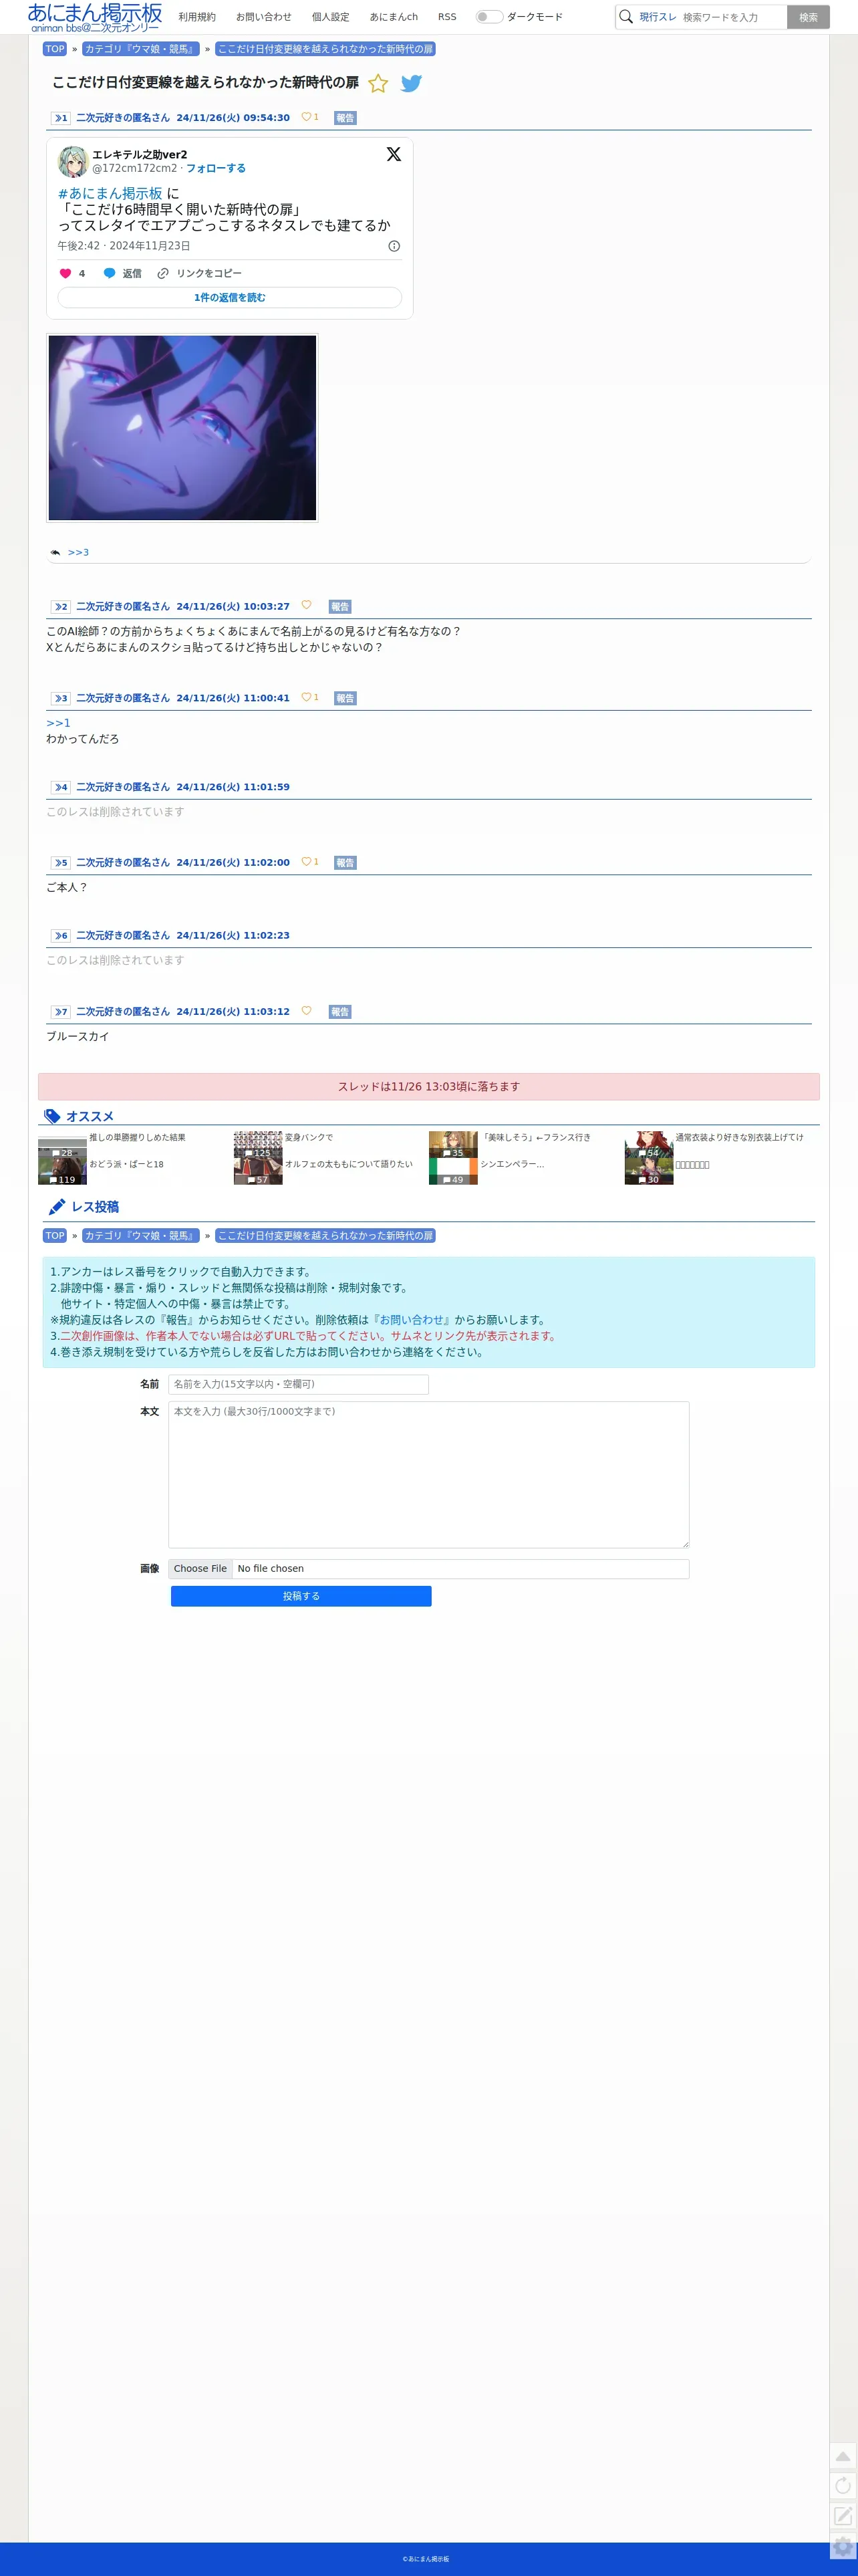Screen dimensions: 858x2576
Task: Report post 1 with 報告 button
Action: click(x=345, y=118)
